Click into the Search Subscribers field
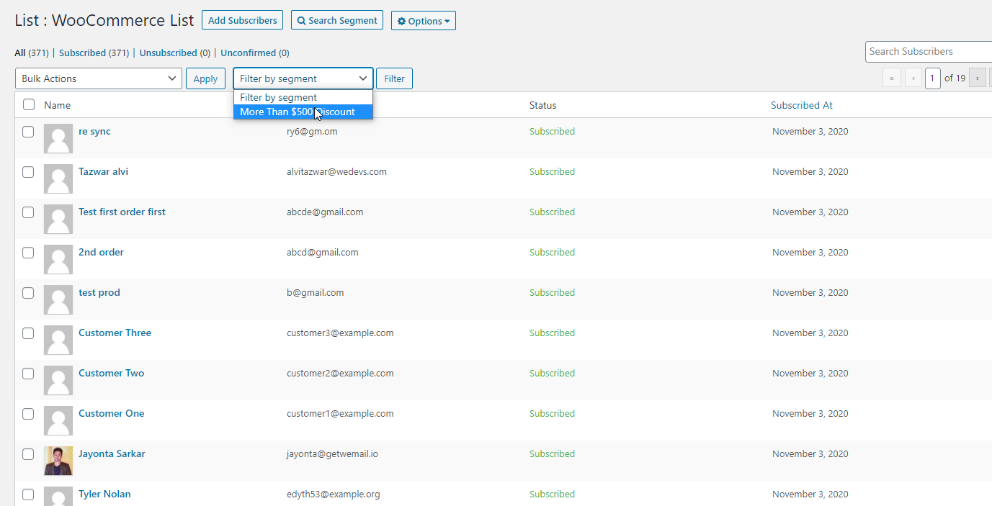 928,52
